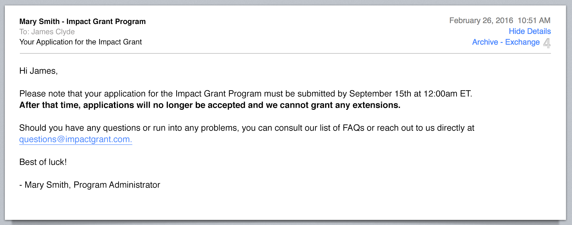Image resolution: width=572 pixels, height=225 pixels.
Task: Click the bold no-extensions warning sentence
Action: point(210,105)
